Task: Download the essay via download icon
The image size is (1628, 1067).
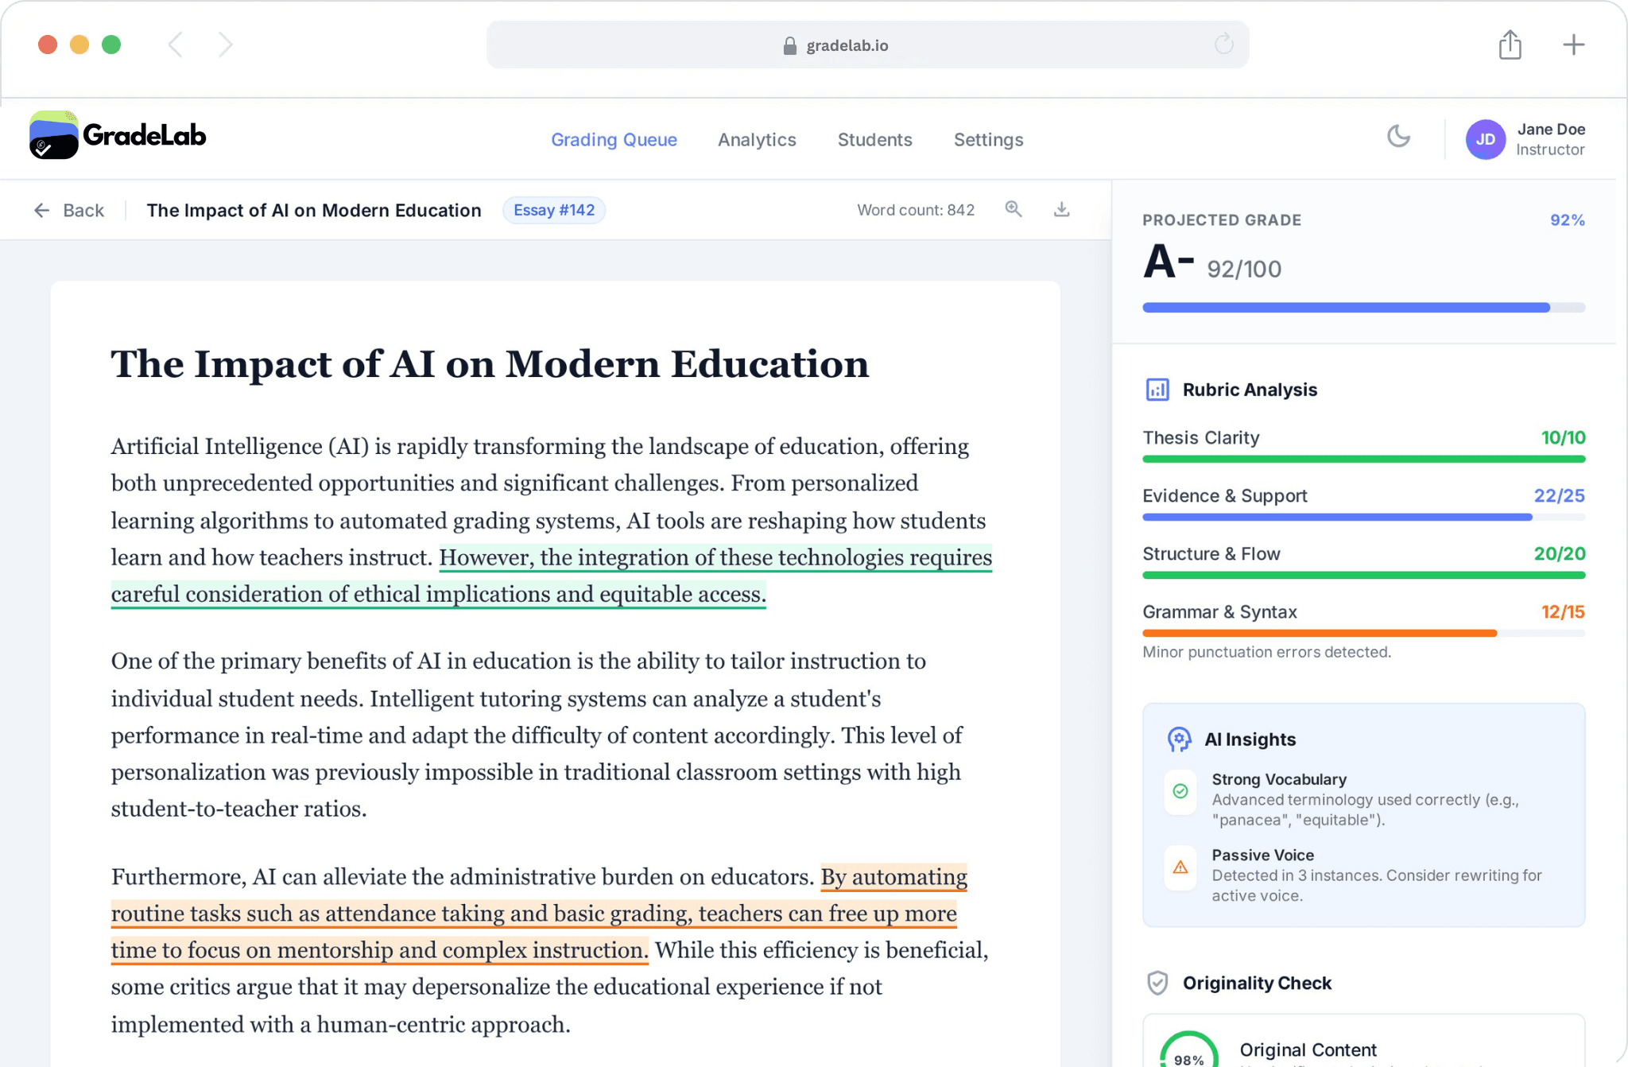Action: coord(1061,209)
